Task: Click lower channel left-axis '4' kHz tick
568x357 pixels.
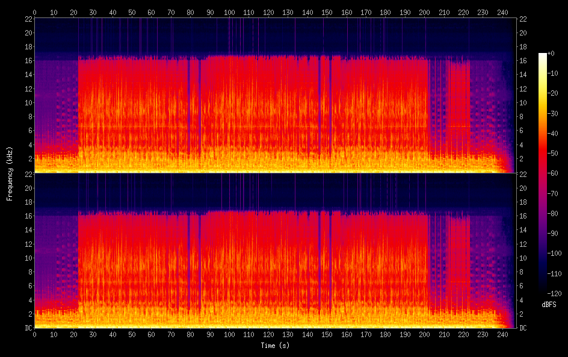Action: (31, 300)
